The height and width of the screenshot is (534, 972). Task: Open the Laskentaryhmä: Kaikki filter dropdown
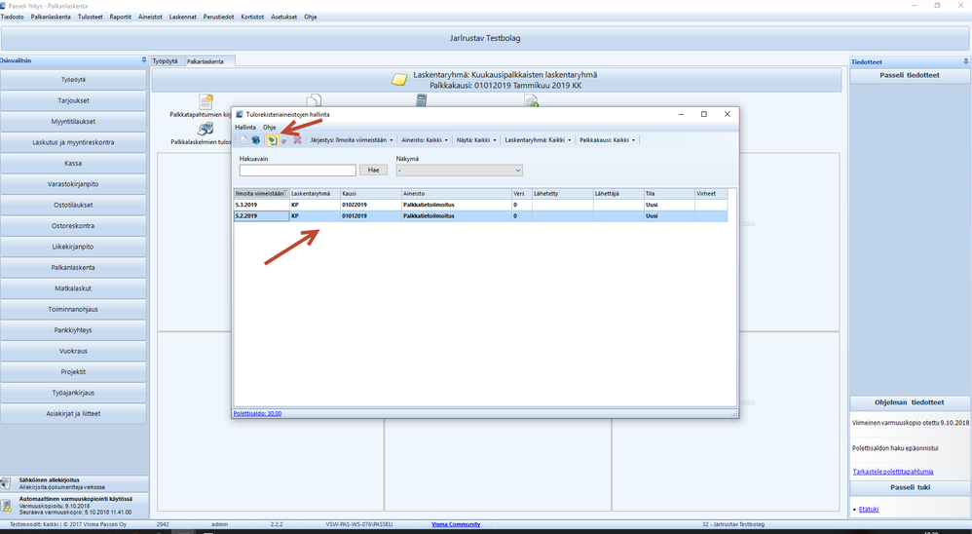pos(538,140)
